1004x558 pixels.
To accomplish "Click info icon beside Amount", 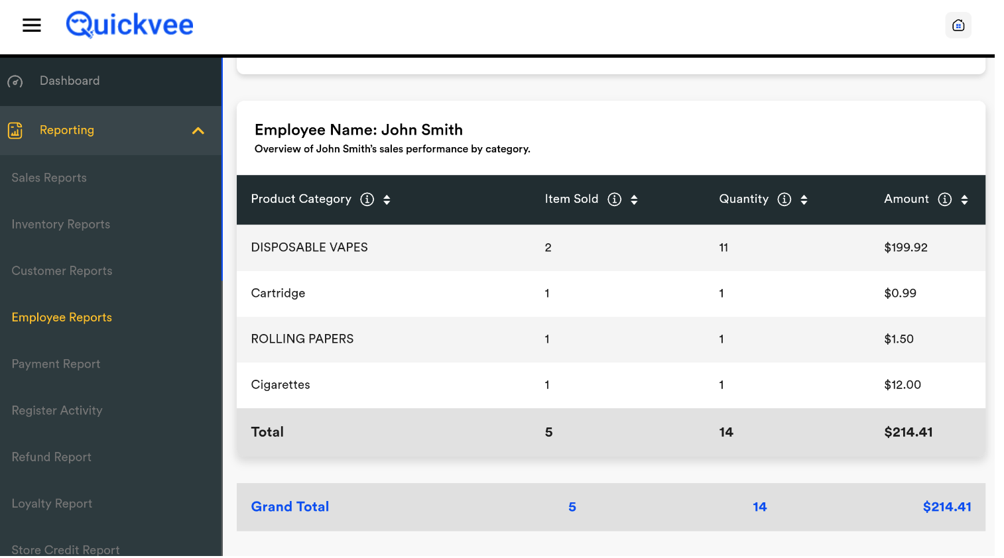I will [x=944, y=199].
